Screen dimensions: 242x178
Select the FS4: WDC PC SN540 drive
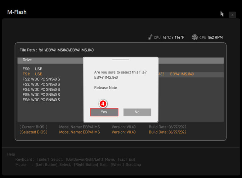pyautogui.click(x=41, y=90)
